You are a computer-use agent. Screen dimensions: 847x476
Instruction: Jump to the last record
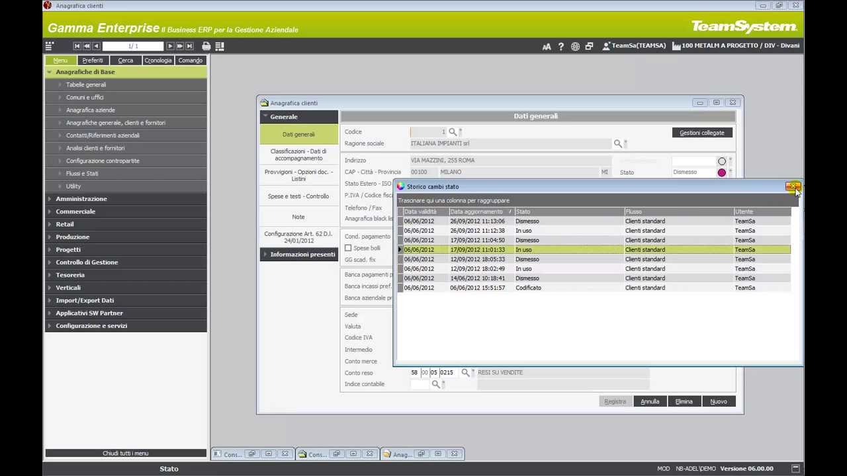pyautogui.click(x=189, y=46)
